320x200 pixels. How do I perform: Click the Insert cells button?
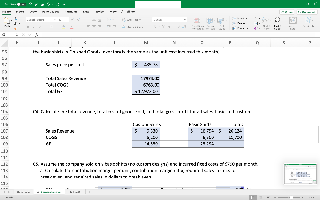point(240,18)
